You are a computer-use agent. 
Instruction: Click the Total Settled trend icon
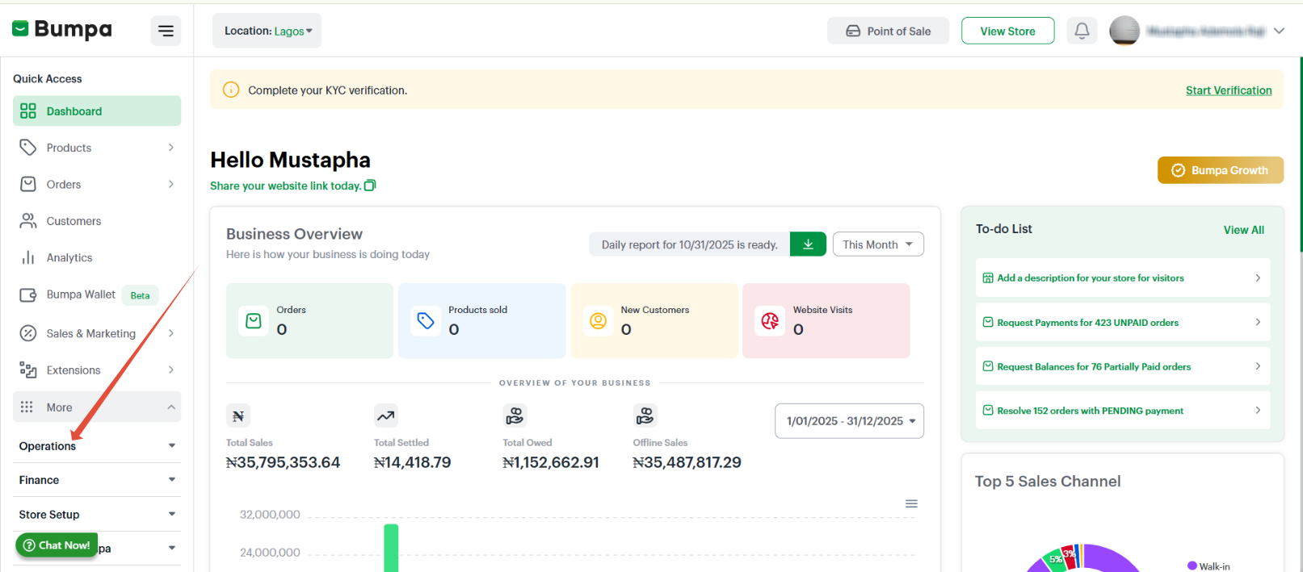[385, 416]
